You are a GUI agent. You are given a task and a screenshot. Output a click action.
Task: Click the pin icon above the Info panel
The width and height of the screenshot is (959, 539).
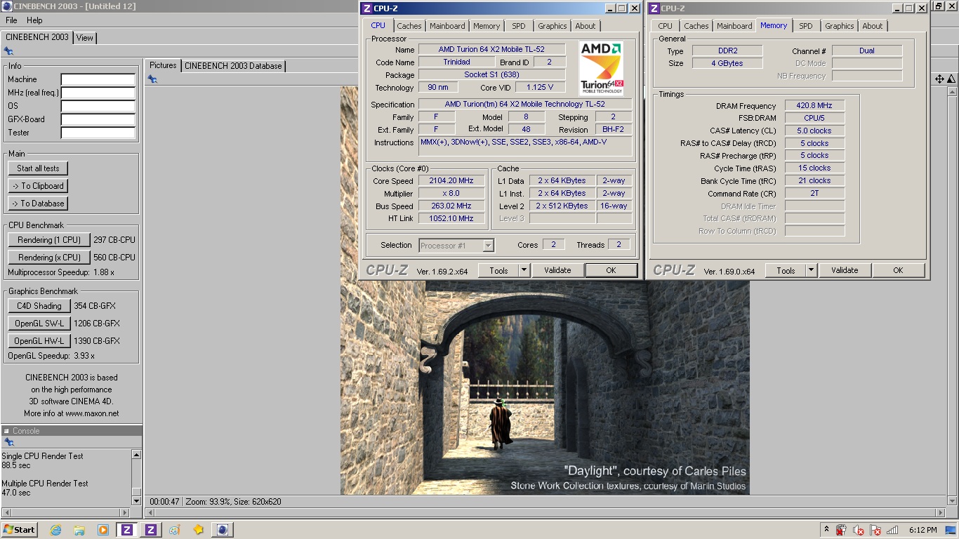(8, 51)
